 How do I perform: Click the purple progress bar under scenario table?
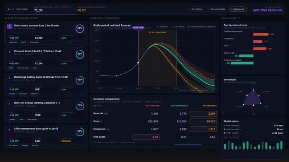[x=188, y=145]
